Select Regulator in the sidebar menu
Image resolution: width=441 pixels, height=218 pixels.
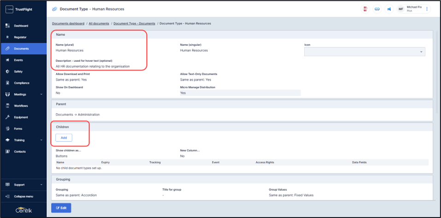[x=21, y=37]
